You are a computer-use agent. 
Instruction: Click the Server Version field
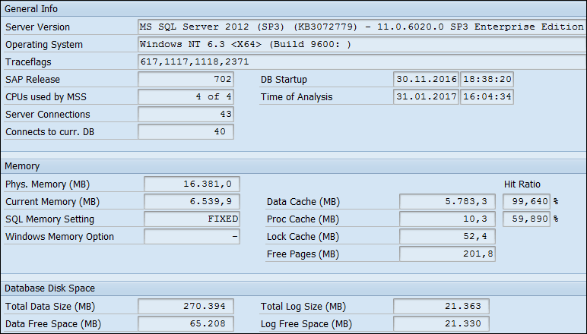point(361,27)
